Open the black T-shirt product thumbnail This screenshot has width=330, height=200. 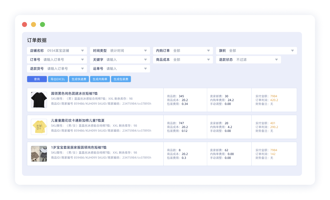[x=39, y=100]
